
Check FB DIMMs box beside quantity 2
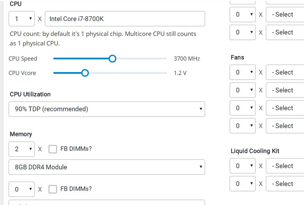tap(53, 149)
